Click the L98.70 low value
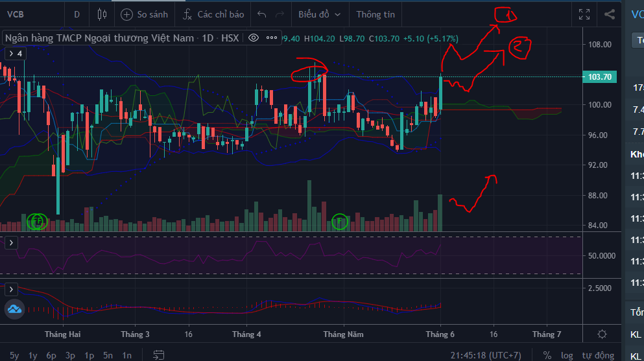 tap(352, 38)
